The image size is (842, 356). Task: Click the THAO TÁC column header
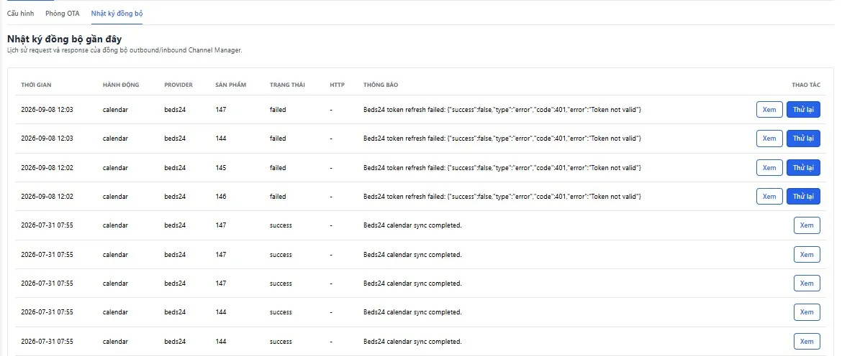coord(806,85)
